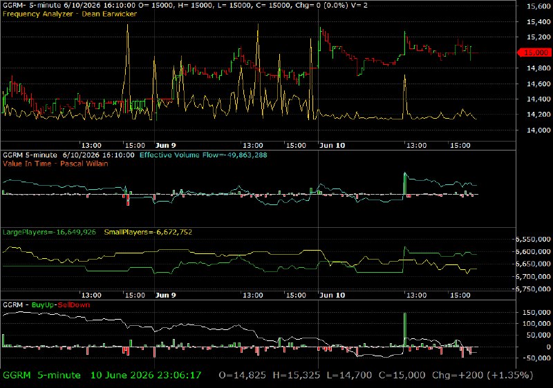Select the 'Frequency Analyzer - Dean Earwicker' label
Viewport: 553px width, 388px height.
coord(70,14)
